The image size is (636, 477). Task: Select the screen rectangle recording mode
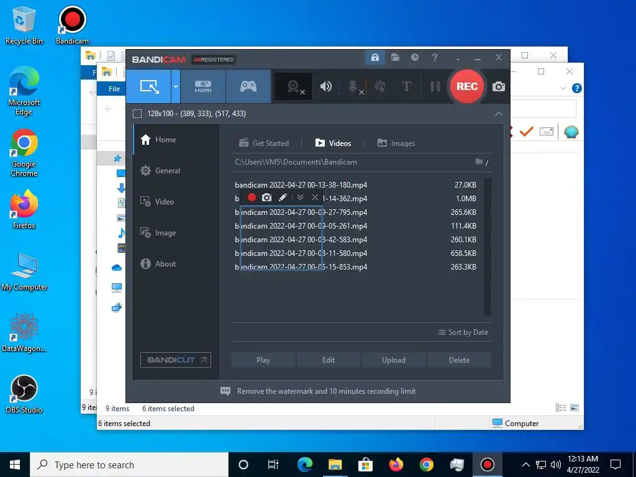(x=148, y=86)
